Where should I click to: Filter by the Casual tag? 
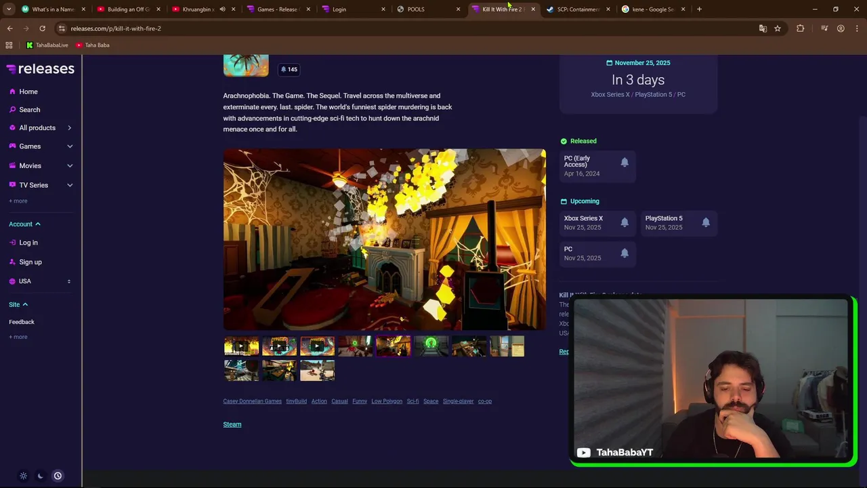pyautogui.click(x=339, y=401)
